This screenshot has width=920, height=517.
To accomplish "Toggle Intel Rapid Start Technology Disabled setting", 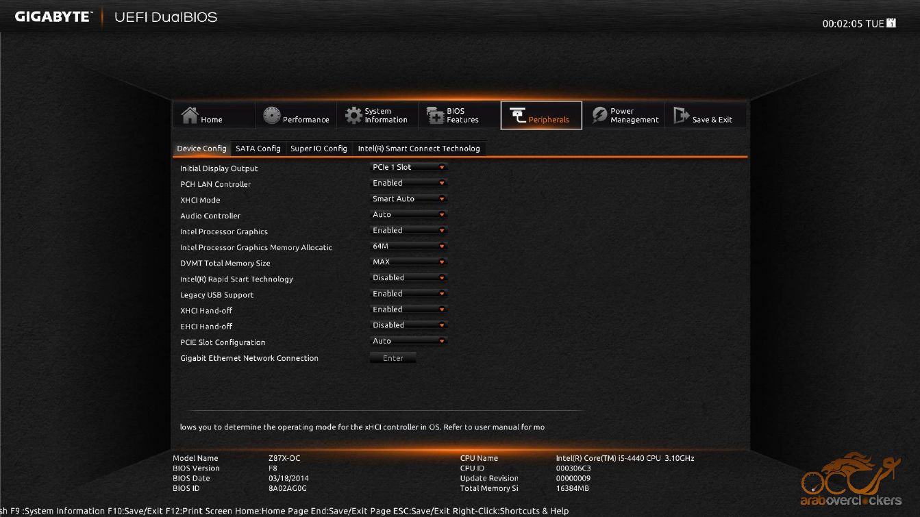I will coord(408,278).
